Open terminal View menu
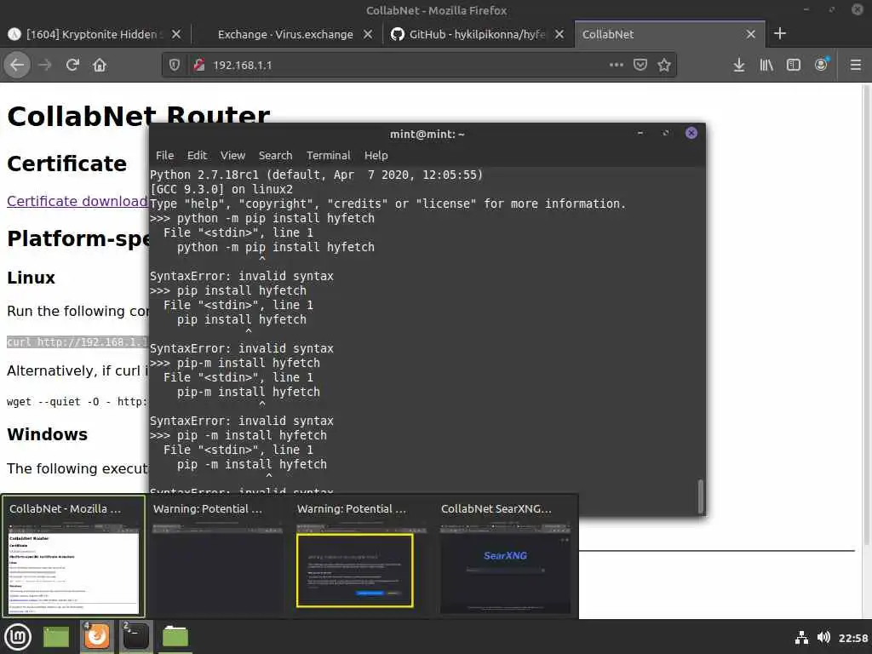 (232, 156)
